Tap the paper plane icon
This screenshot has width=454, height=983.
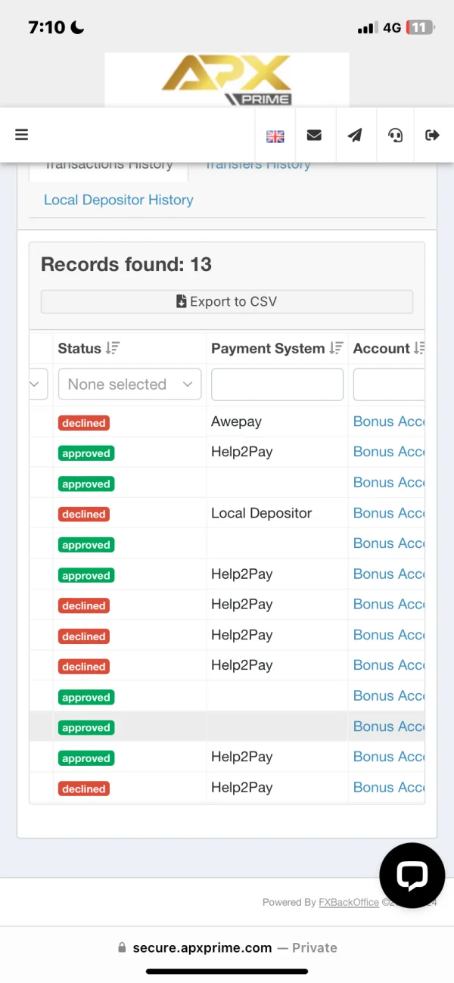coord(355,135)
